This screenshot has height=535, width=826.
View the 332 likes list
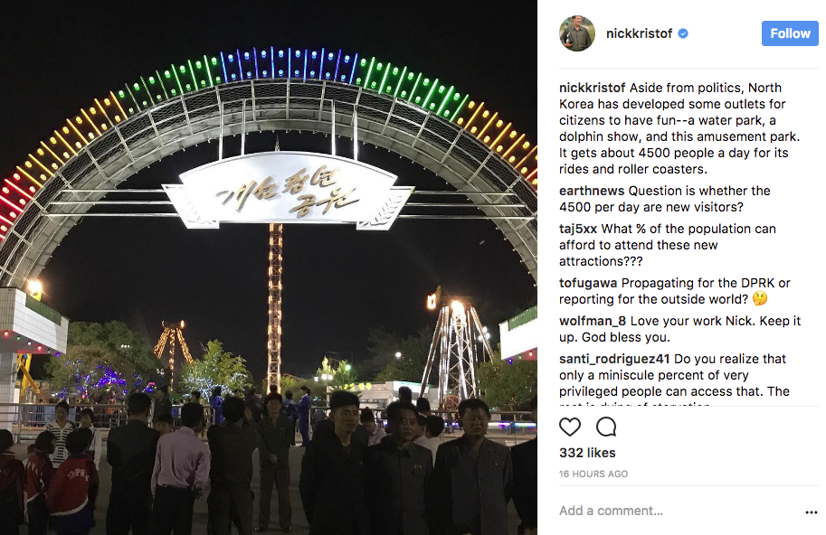coord(587,453)
